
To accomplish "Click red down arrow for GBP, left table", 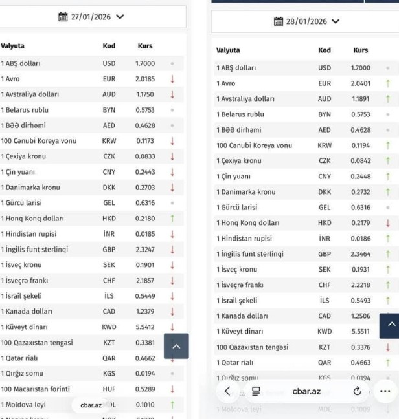I will coord(172,249).
